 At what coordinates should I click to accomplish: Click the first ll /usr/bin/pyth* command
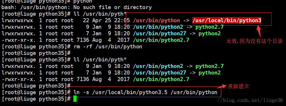100,14
